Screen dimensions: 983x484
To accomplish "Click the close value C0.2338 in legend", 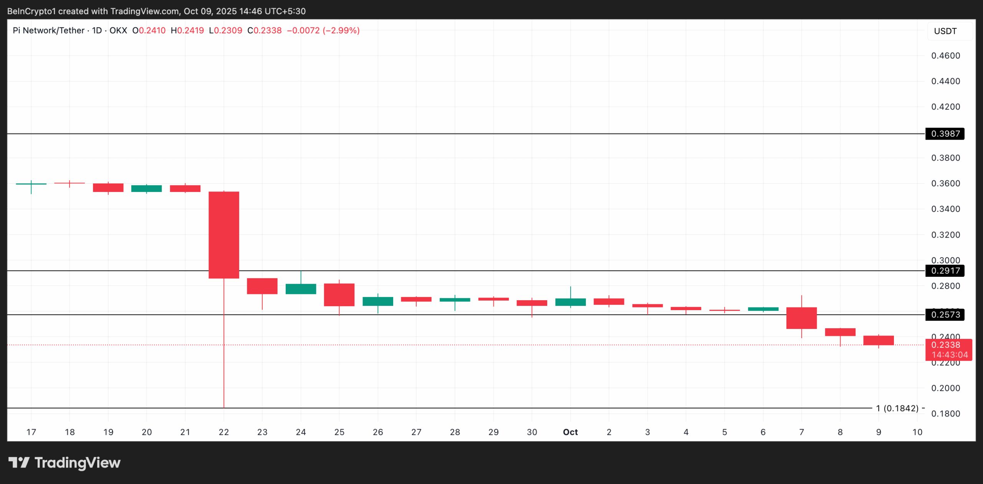I will (x=265, y=30).
